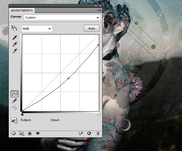
Task: Click the Curves label text
Action: [16, 17]
